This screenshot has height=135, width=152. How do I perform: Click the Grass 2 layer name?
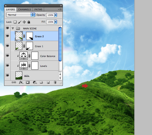coord(39,36)
